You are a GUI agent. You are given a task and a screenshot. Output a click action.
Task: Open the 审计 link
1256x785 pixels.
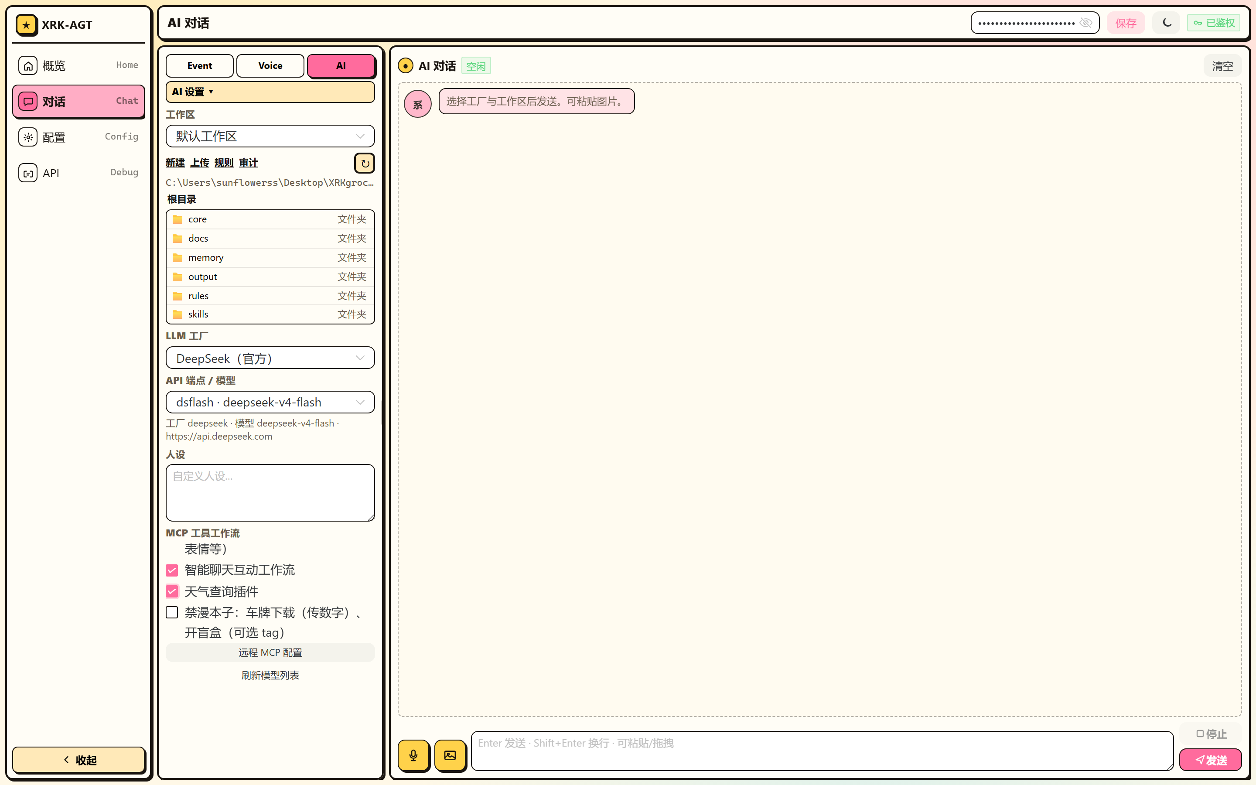tap(249, 163)
